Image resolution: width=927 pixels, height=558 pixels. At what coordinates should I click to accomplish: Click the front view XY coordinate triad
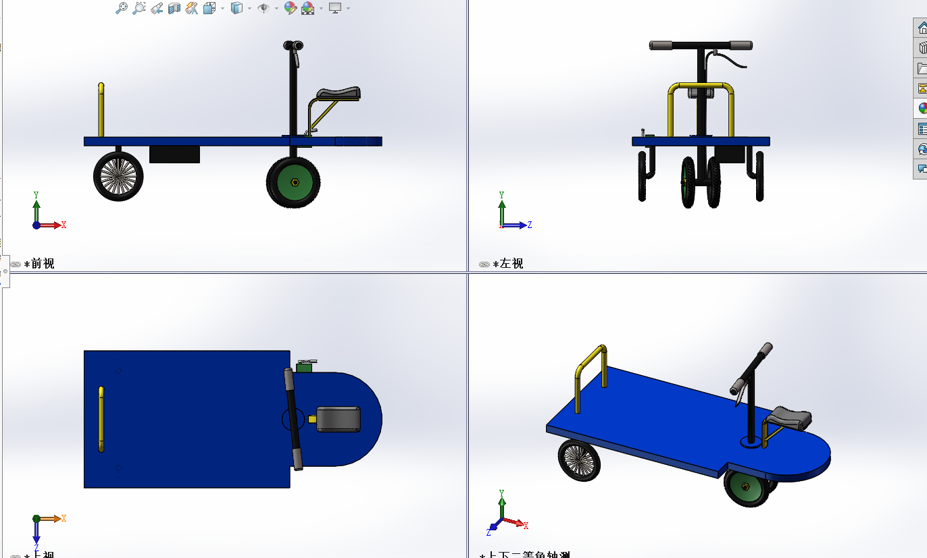point(49,211)
